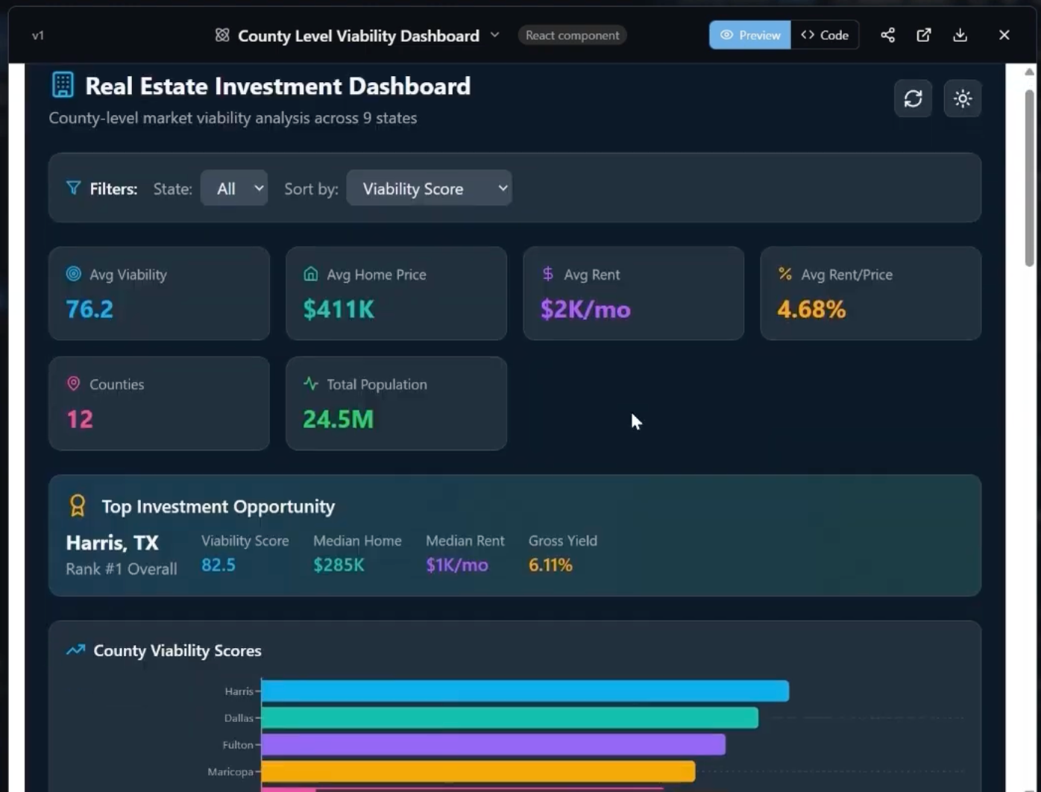Toggle light theme with sun icon
Viewport: 1041px width, 792px height.
point(963,98)
